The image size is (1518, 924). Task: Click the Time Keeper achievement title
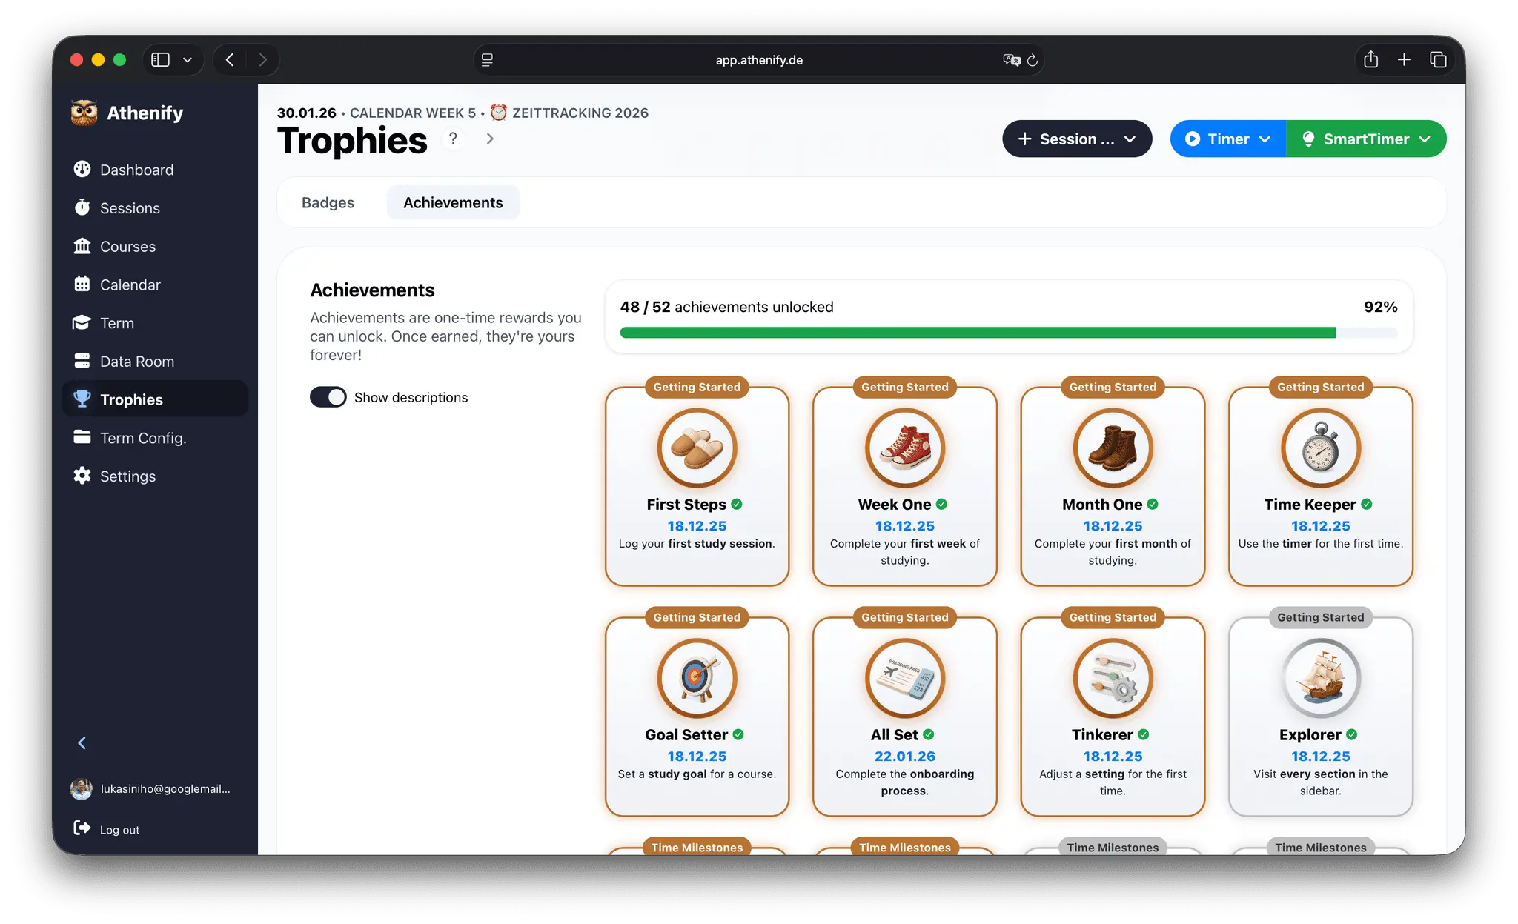[x=1310, y=504]
